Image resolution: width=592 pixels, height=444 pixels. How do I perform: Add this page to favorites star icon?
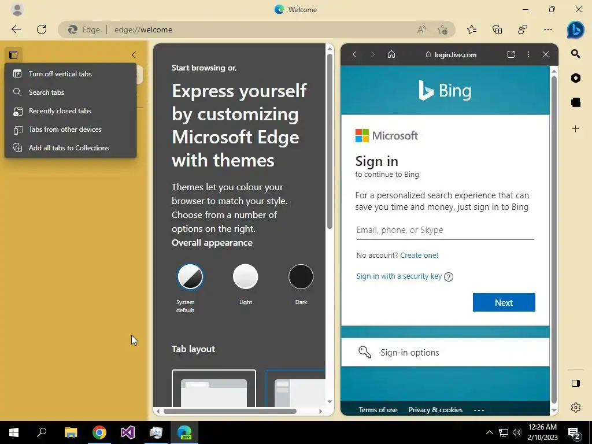pos(442,29)
